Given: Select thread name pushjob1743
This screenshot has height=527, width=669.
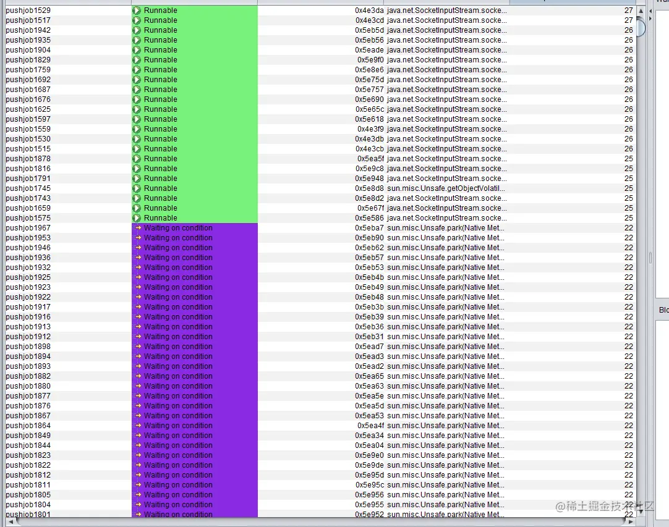Looking at the screenshot, I should pos(28,198).
